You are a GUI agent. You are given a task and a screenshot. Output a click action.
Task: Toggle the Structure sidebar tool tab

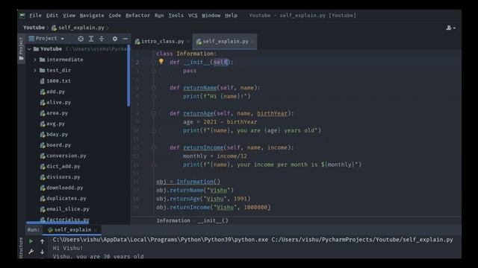pyautogui.click(x=21, y=248)
